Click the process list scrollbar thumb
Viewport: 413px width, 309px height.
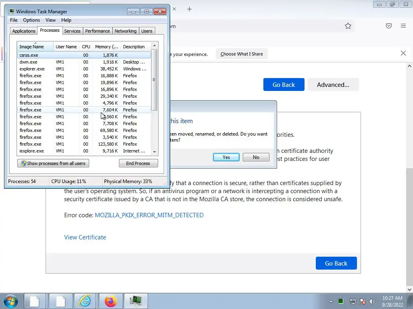(154, 80)
